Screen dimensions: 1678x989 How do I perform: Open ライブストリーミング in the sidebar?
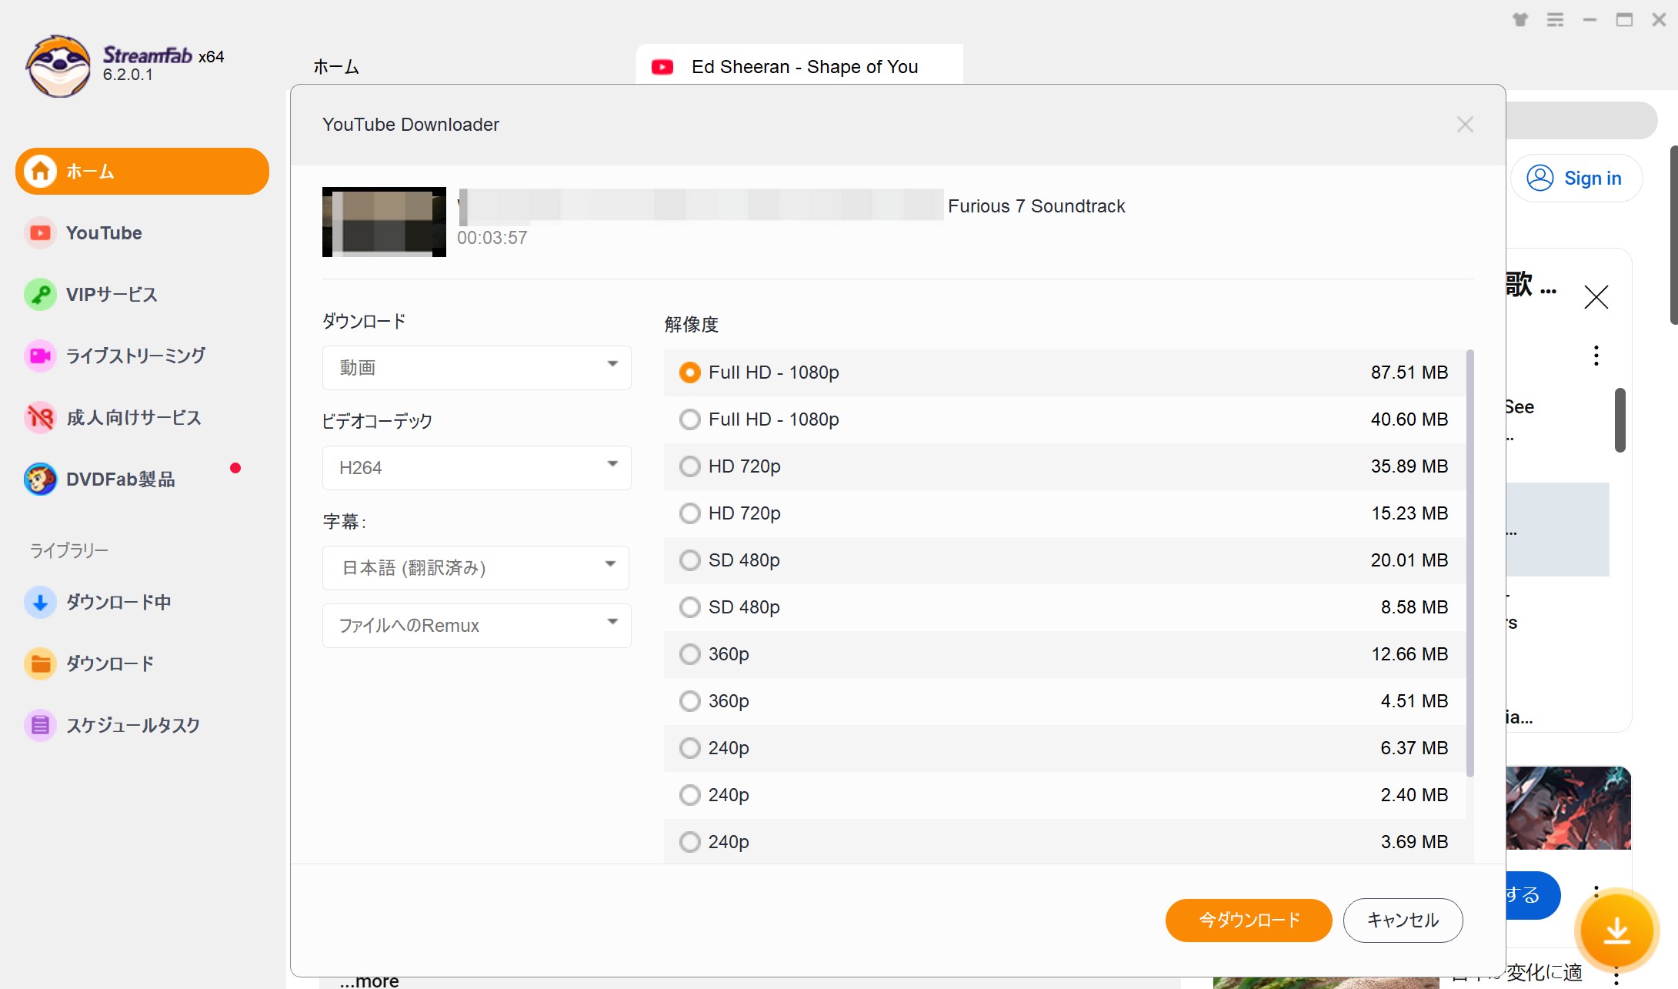click(x=142, y=356)
